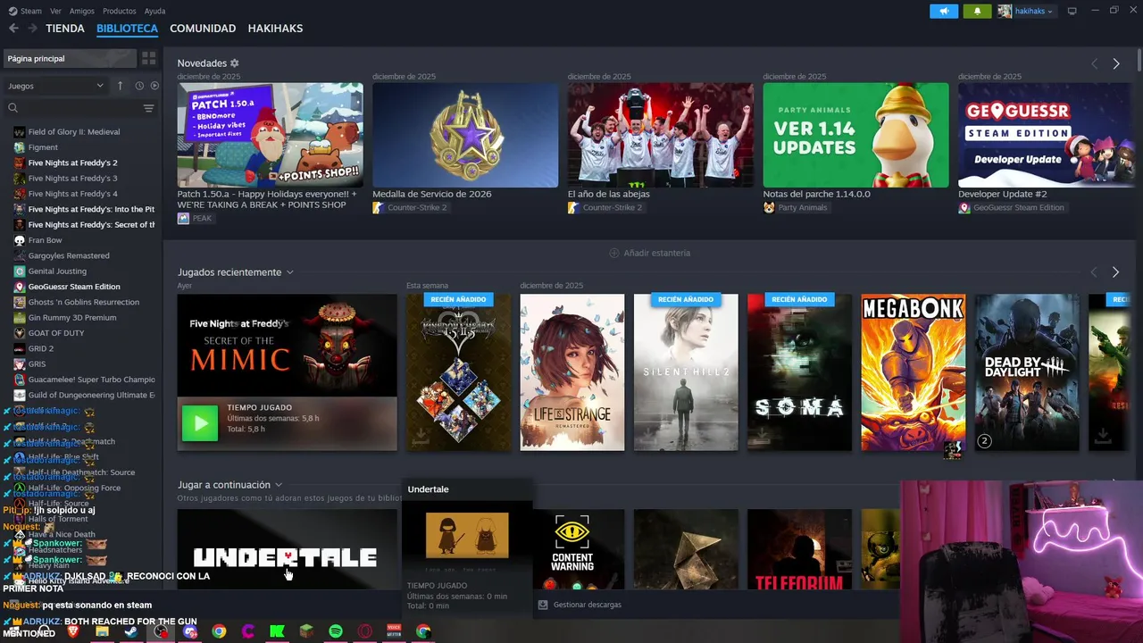Expand Jugados recientemente shelf dropdown
This screenshot has height=643, width=1143.
(x=290, y=272)
